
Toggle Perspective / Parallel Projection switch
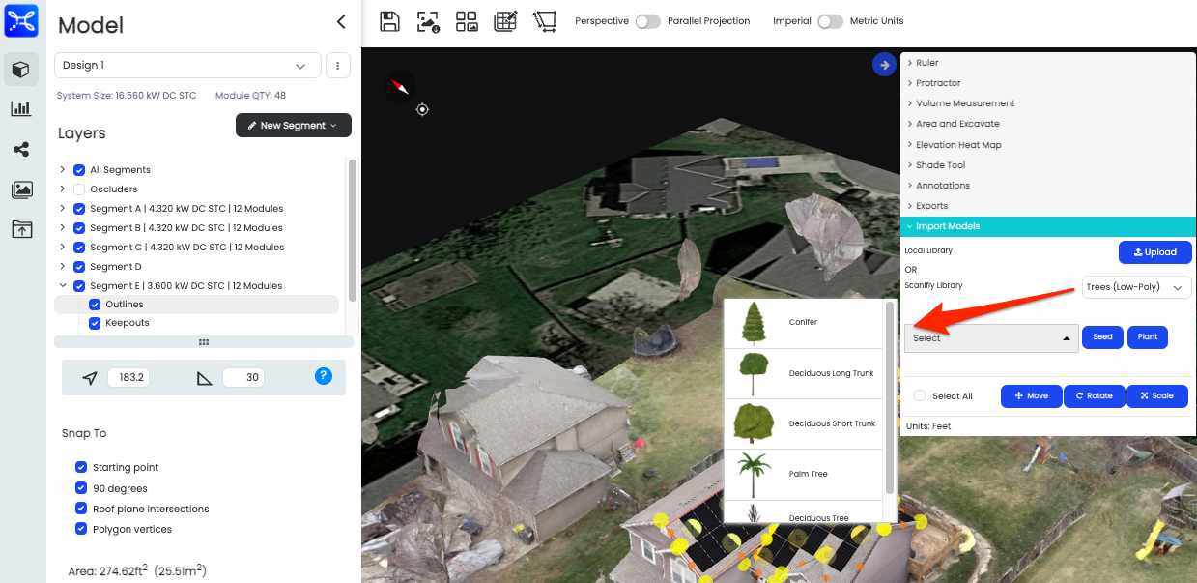(648, 21)
